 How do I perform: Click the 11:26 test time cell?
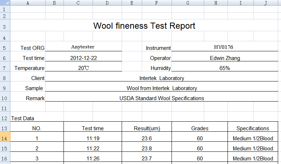(x=93, y=159)
